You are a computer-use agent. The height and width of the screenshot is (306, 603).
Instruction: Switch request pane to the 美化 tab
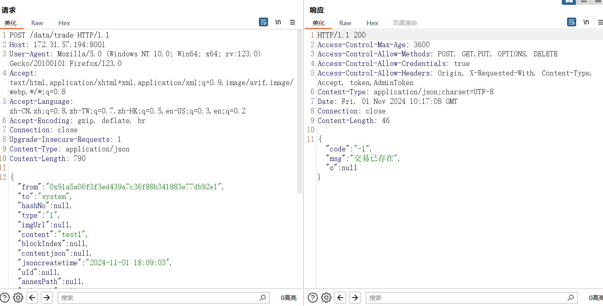click(x=10, y=23)
